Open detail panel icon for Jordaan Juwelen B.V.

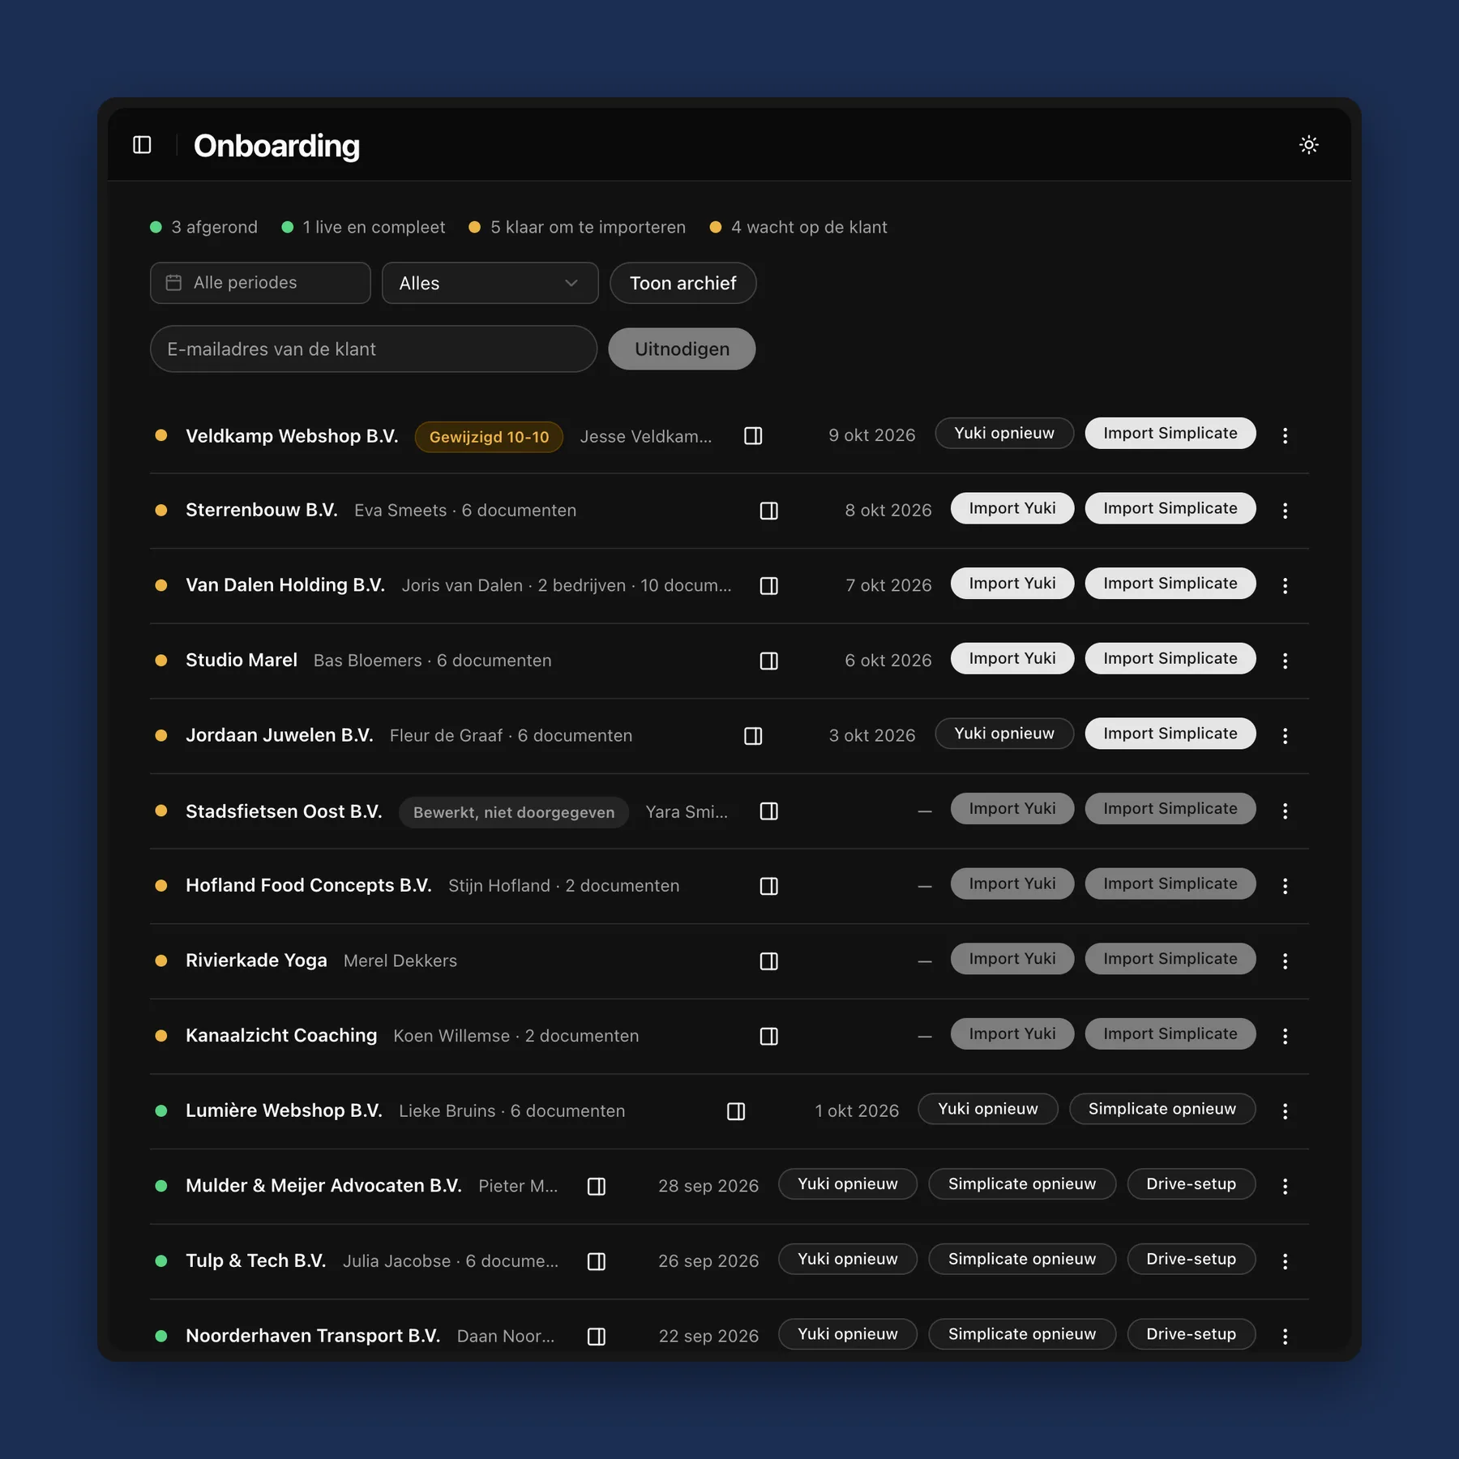[x=753, y=736]
